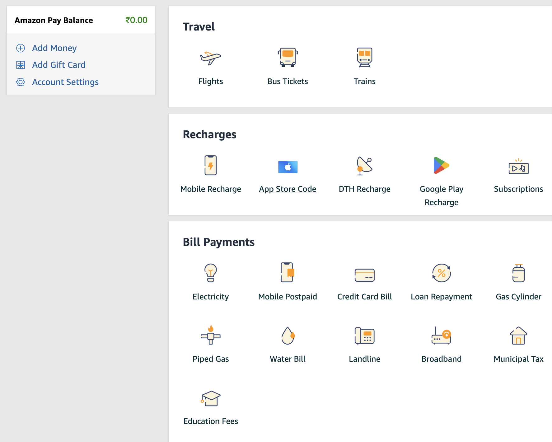Click the plus icon beside Add Money

[x=21, y=48]
